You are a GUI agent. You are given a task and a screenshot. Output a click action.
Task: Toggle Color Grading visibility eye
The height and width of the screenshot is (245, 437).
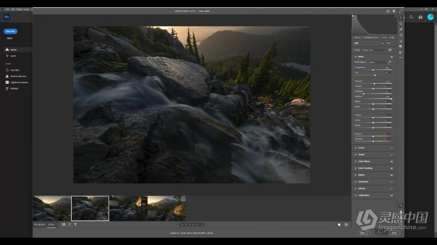pos(392,168)
